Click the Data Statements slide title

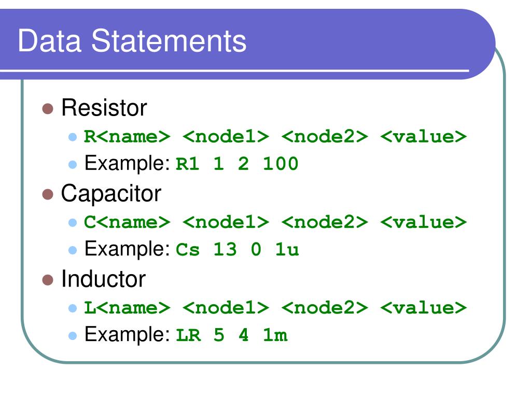coord(132,40)
